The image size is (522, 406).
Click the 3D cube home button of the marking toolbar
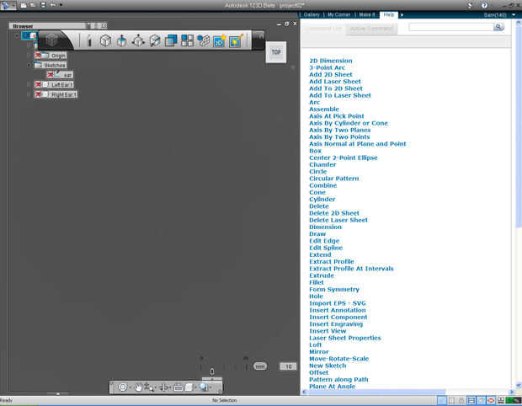pyautogui.click(x=51, y=40)
